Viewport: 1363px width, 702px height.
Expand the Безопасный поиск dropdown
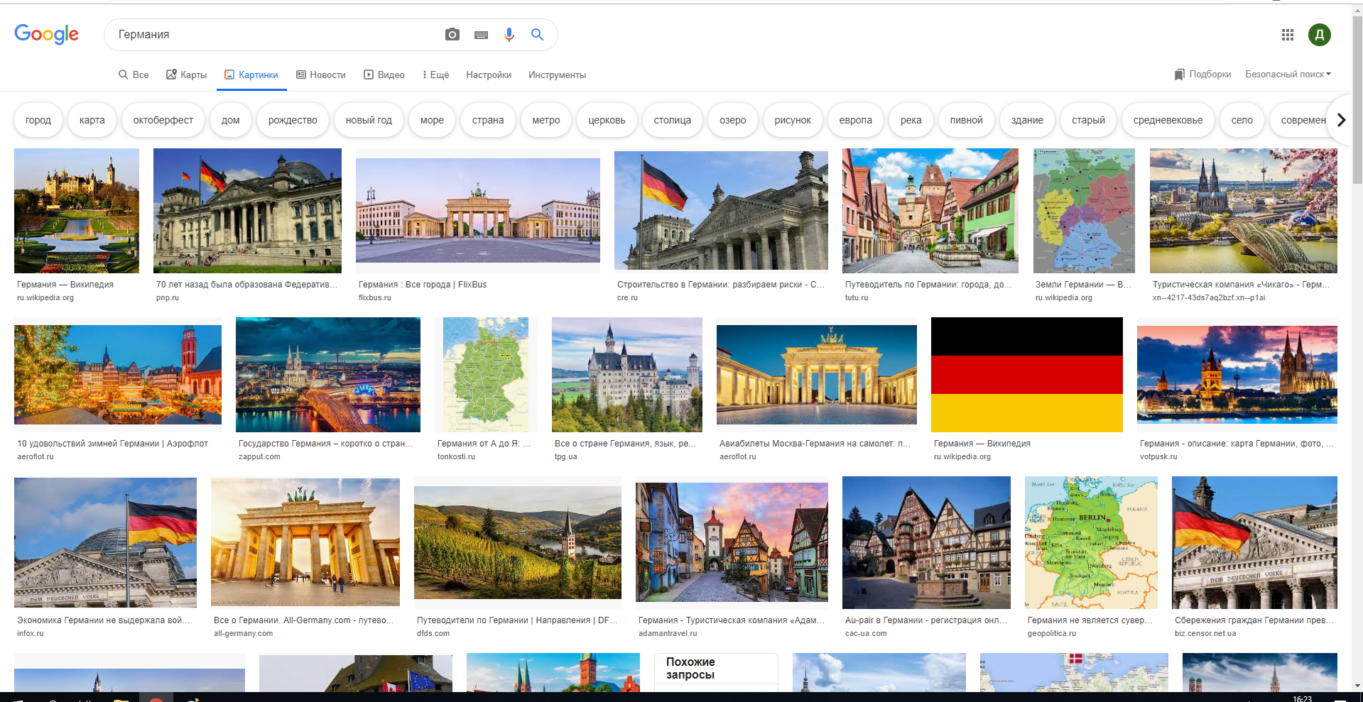tap(1288, 75)
